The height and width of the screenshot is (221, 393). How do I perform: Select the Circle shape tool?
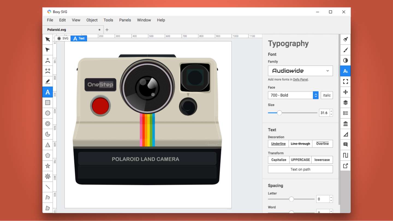(47, 113)
